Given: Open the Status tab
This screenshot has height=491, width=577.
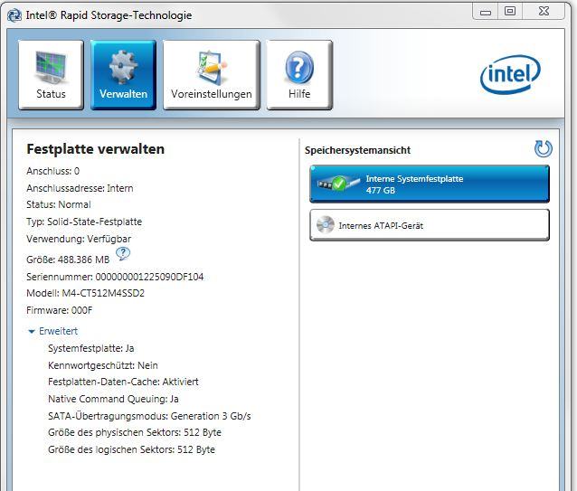Looking at the screenshot, I should click(51, 75).
